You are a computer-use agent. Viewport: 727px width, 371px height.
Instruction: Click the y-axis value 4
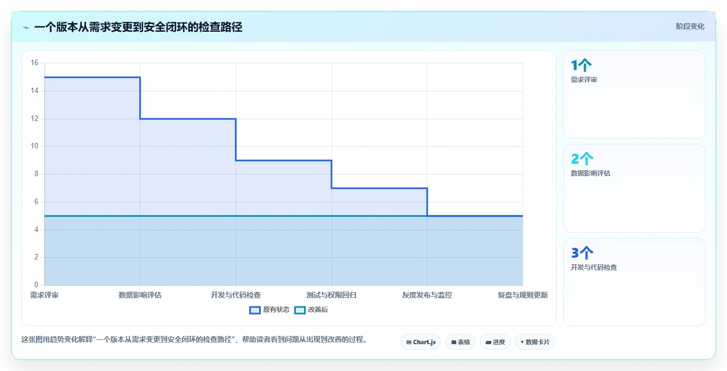pos(36,230)
